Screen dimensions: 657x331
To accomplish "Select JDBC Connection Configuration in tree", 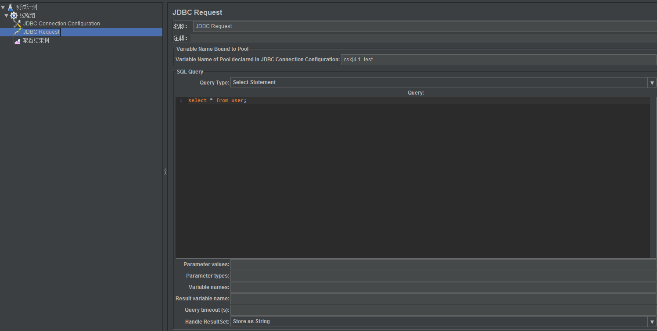I will click(61, 24).
